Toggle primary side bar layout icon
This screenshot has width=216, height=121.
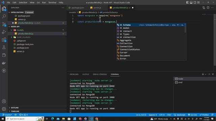(x=188, y=2)
